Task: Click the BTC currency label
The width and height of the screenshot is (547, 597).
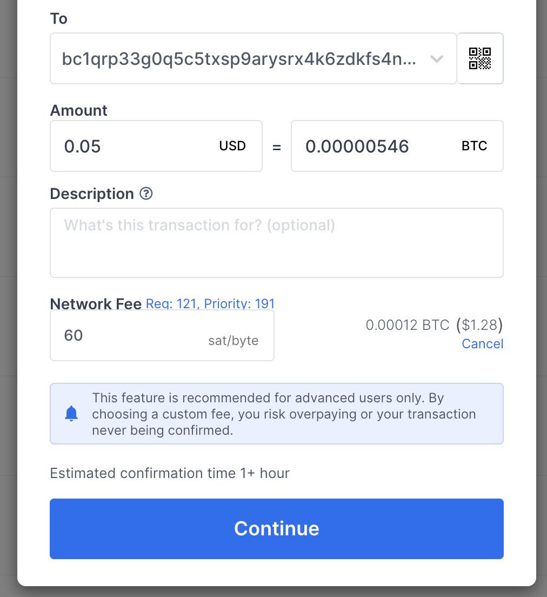Action: coord(474,146)
